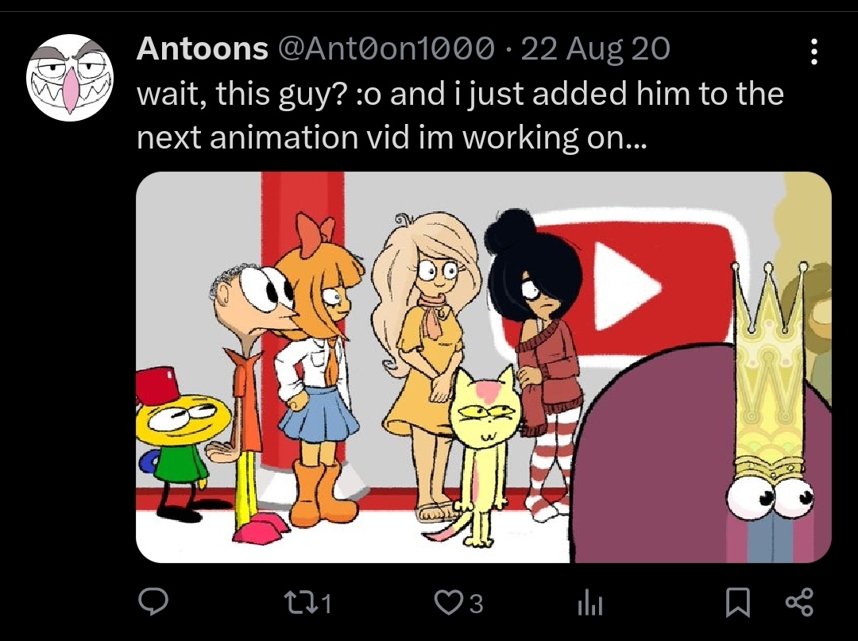Open the reply icon under the tweet
Image resolution: width=858 pixels, height=641 pixels.
click(x=151, y=604)
